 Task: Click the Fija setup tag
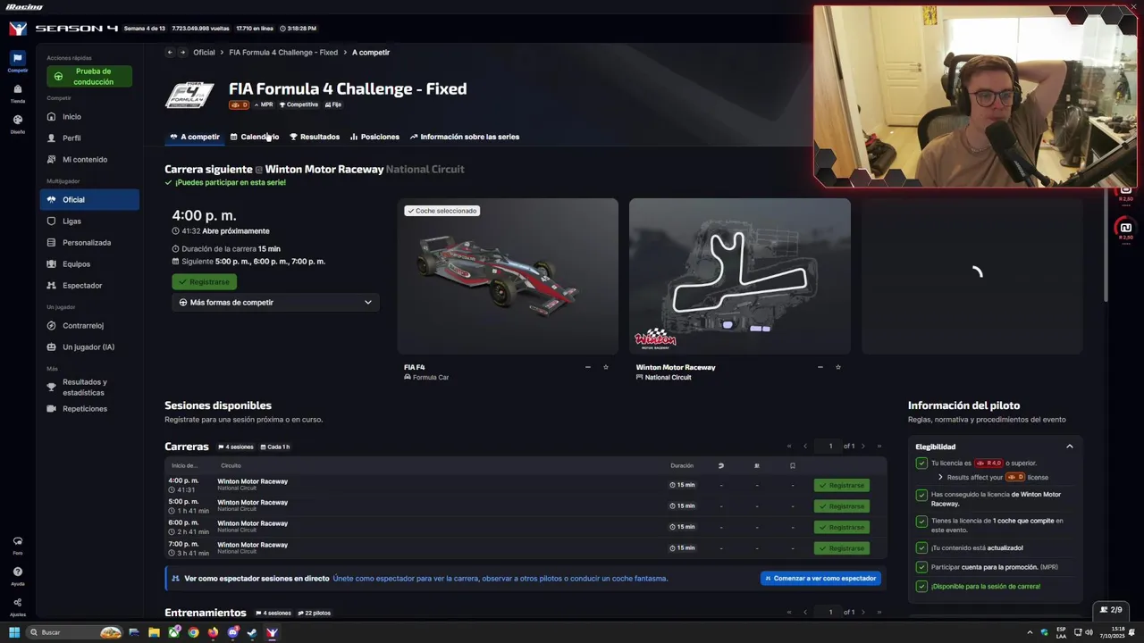click(332, 104)
